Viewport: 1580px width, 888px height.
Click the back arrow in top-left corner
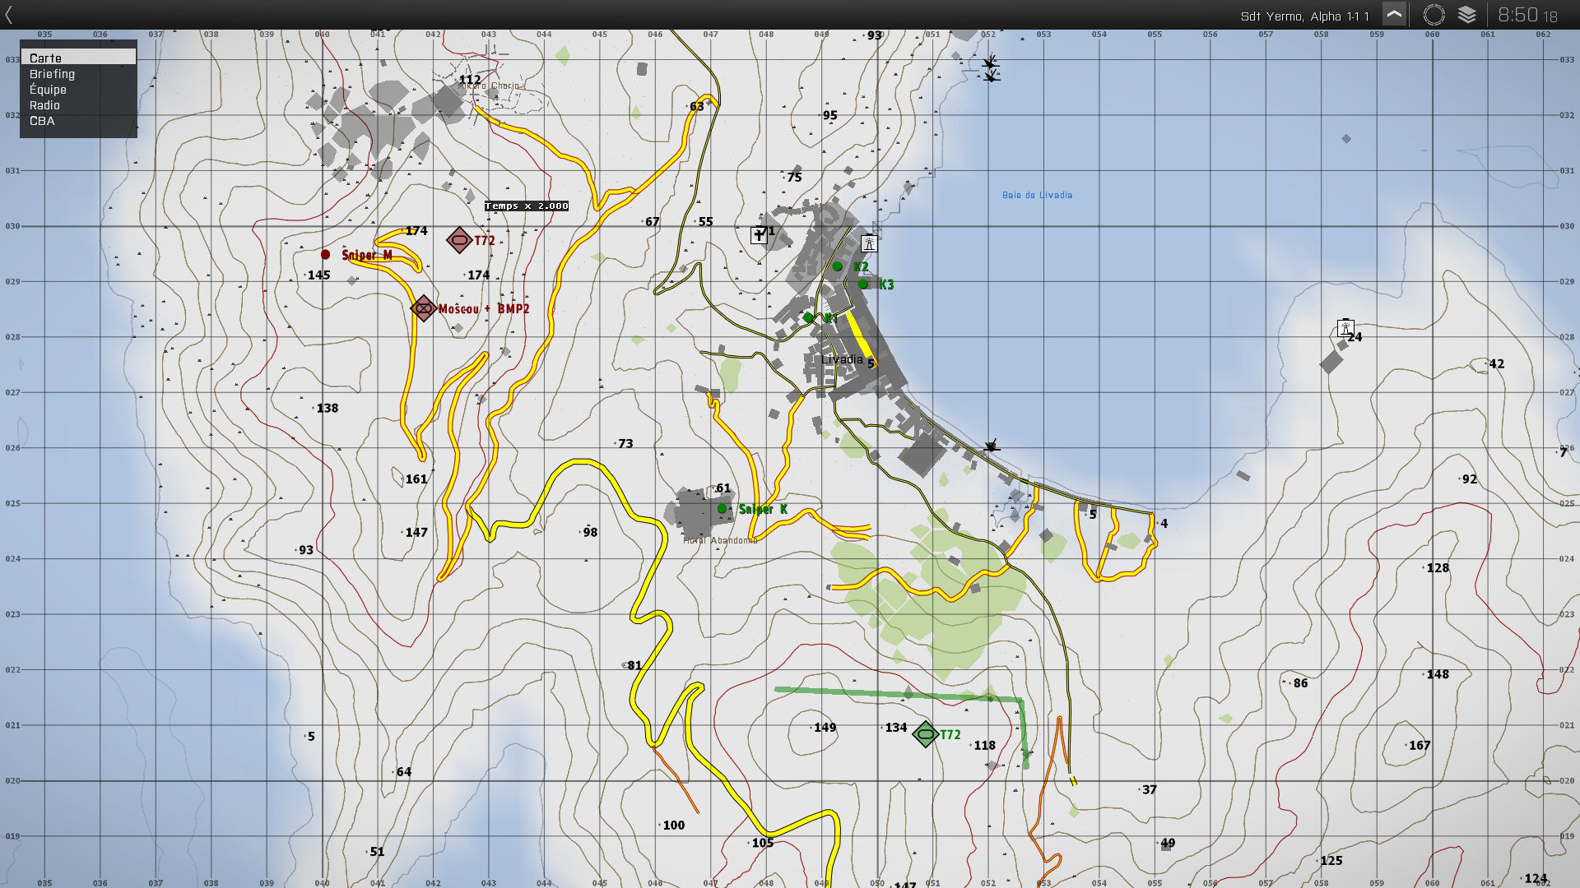(9, 15)
